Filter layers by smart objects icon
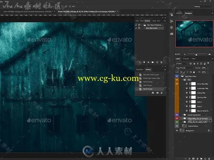Image resolution: width=214 pixels, height=160 pixels. [205, 64]
